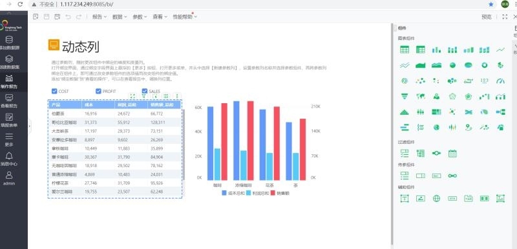Screen dimensions: 517x249
Task: Click table cell value 16,916
Action: (x=90, y=114)
